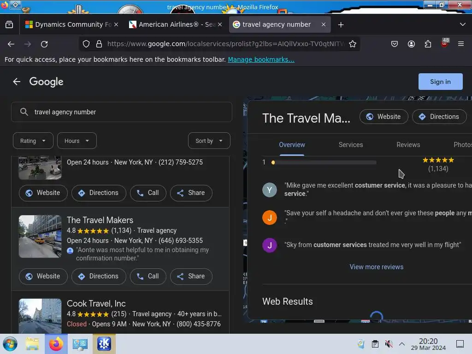Click the (212) 759-5275 listing photo thumbnail
Image resolution: width=472 pixels, height=354 pixels.
click(40, 168)
